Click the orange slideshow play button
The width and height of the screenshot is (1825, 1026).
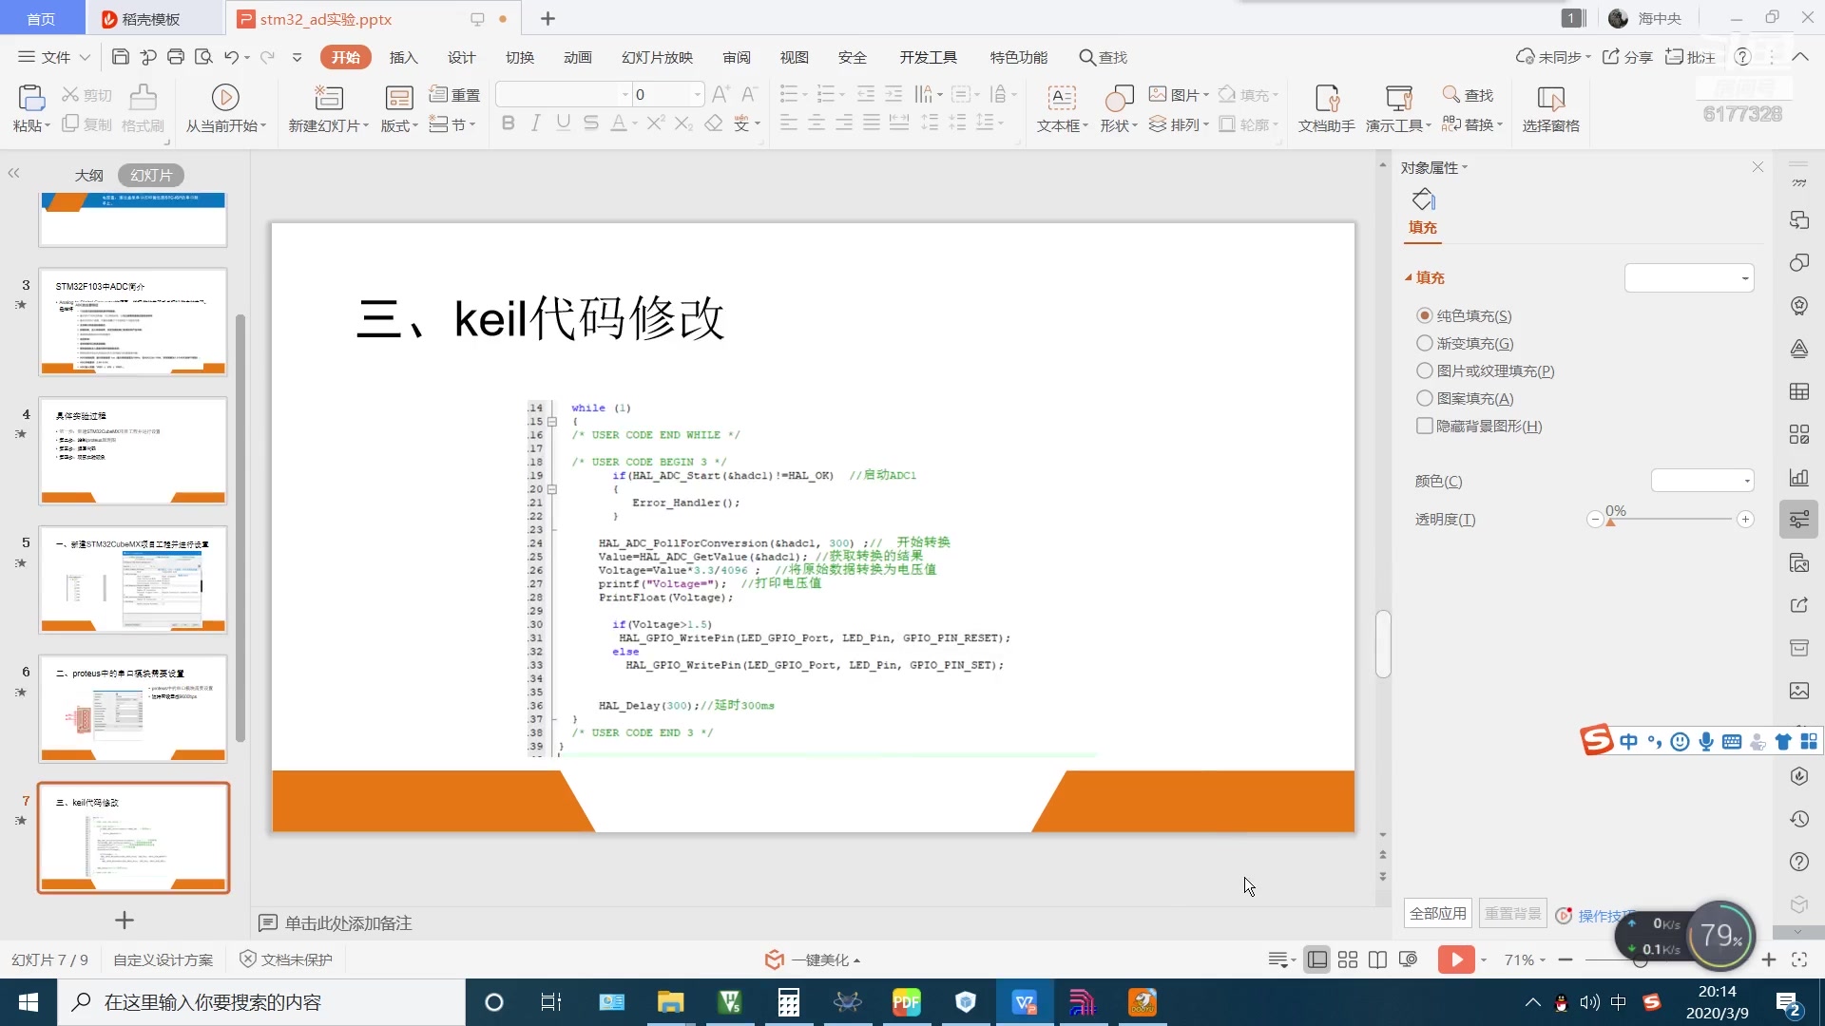pyautogui.click(x=1455, y=959)
